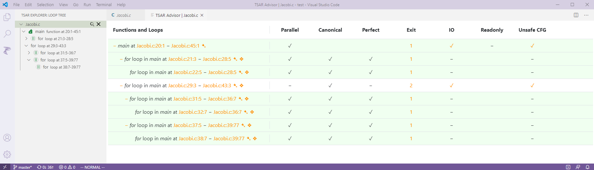Click the magnifier icon on Jacobi.c row
The height and width of the screenshot is (170, 594).
point(92,24)
